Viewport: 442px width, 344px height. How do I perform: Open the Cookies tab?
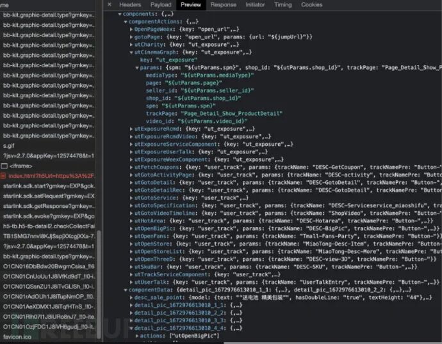pyautogui.click(x=311, y=4)
